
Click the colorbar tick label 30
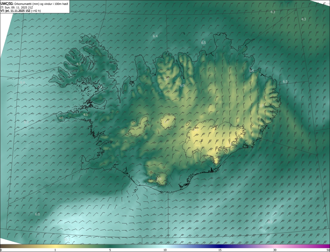(275, 250)
